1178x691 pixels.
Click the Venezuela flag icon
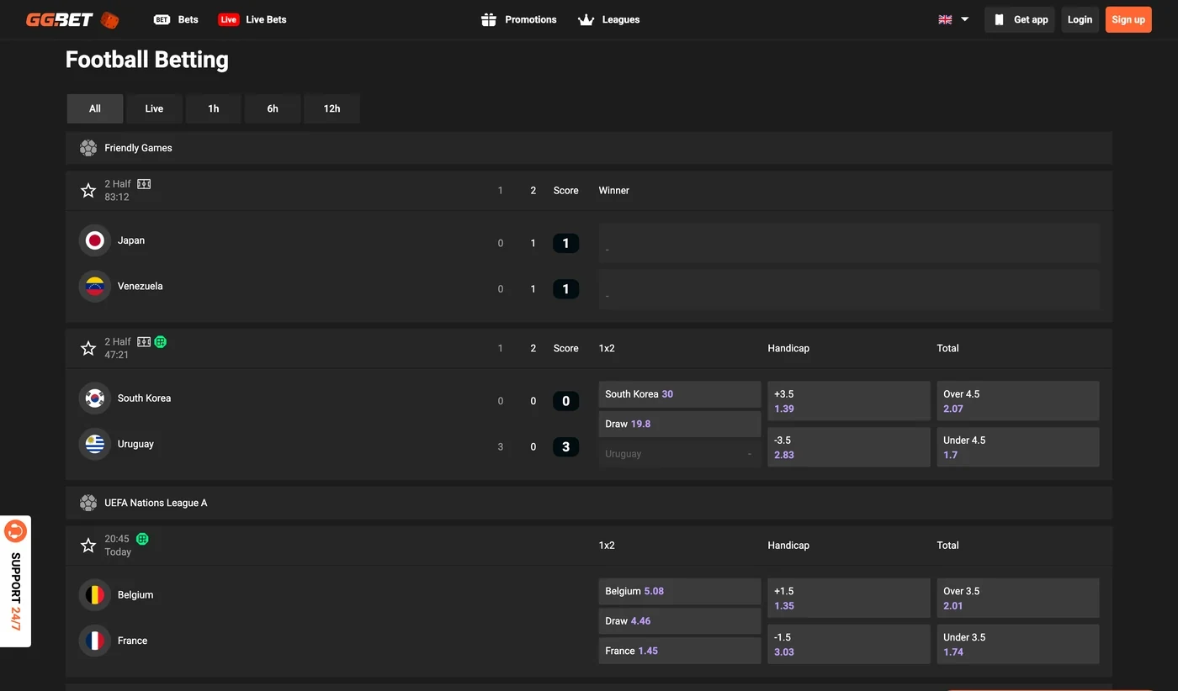pyautogui.click(x=95, y=286)
